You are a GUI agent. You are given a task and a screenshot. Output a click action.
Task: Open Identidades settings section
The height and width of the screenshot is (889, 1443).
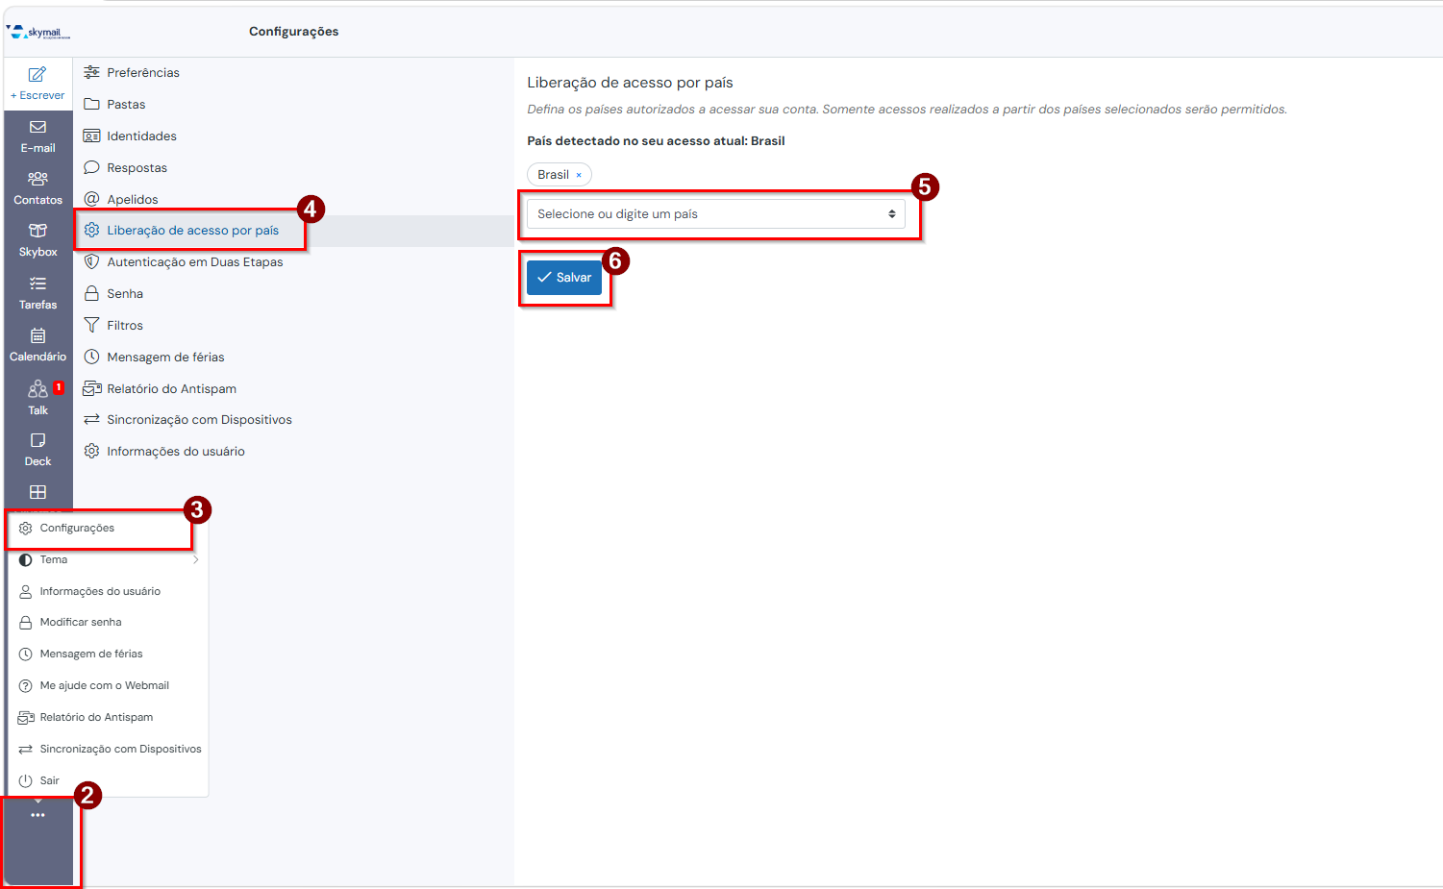(x=294, y=136)
